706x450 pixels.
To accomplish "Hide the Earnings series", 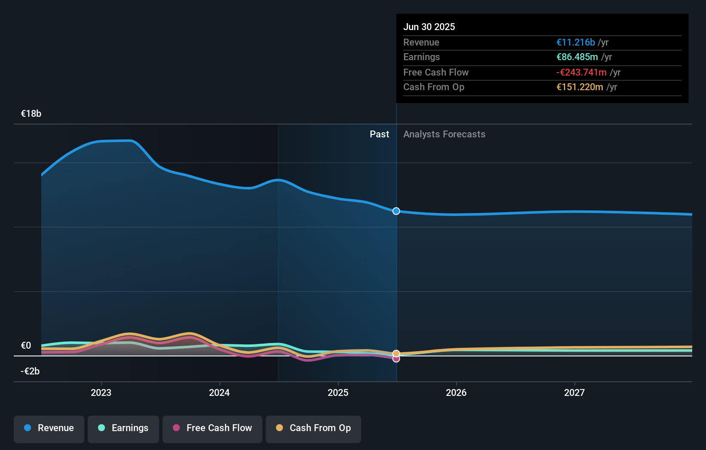I will tap(123, 428).
